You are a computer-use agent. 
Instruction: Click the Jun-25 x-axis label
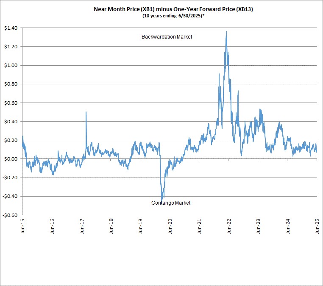[317, 226]
